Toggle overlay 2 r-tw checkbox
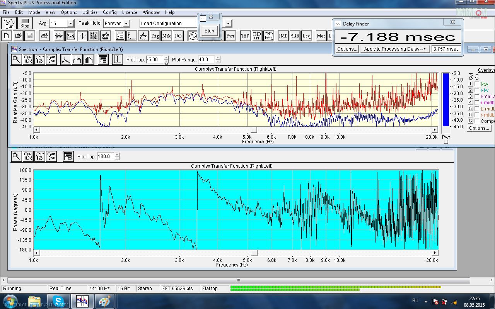The image size is (495, 309). coord(477,90)
